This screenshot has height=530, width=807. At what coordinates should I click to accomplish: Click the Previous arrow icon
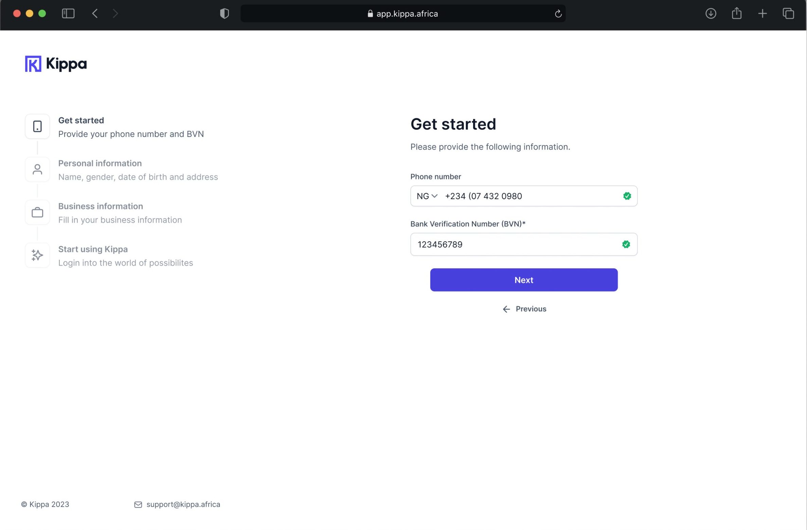pos(506,309)
